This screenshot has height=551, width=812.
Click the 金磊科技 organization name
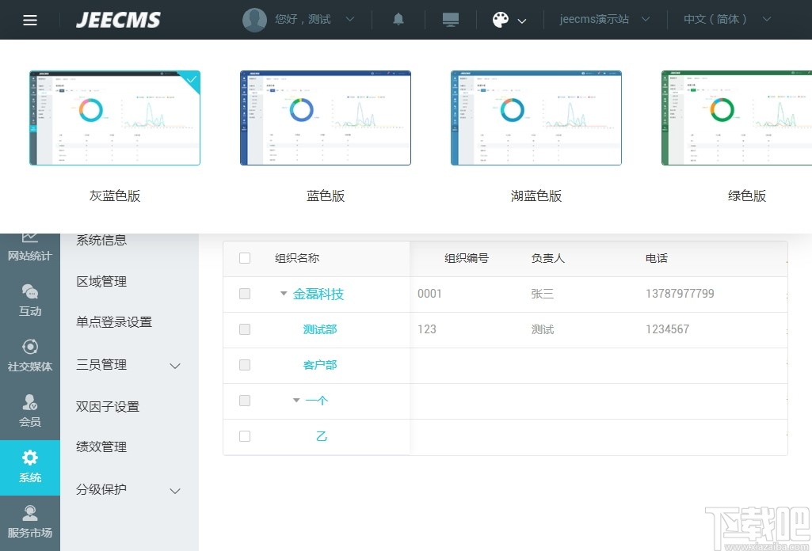click(319, 294)
